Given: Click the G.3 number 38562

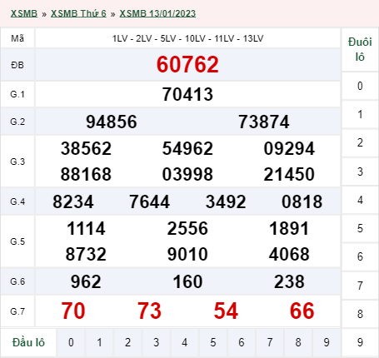Looking at the screenshot, I should [86, 148].
